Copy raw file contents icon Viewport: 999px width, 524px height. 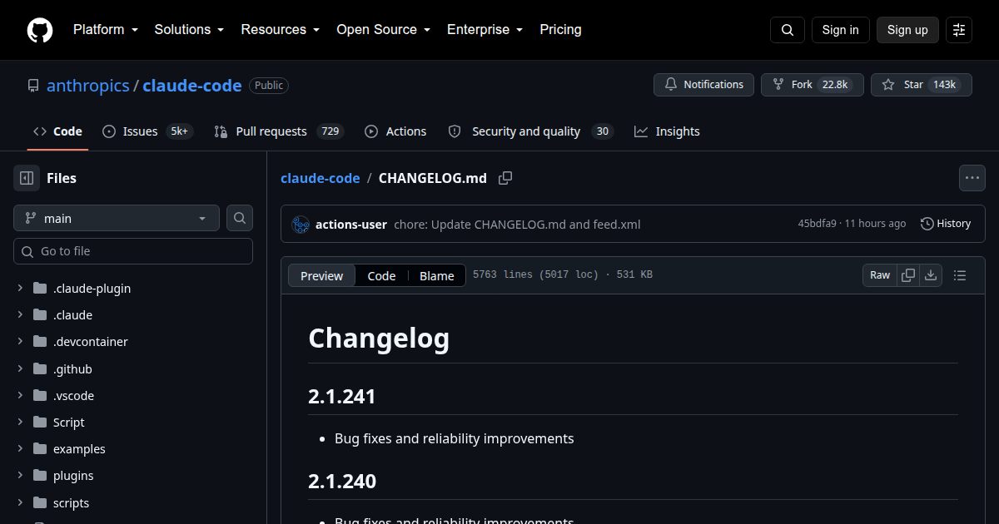pyautogui.click(x=908, y=275)
